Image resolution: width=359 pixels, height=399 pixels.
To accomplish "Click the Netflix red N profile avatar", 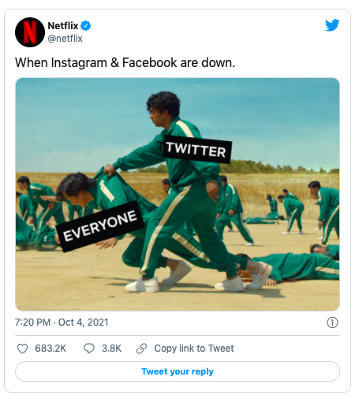I will click(30, 32).
